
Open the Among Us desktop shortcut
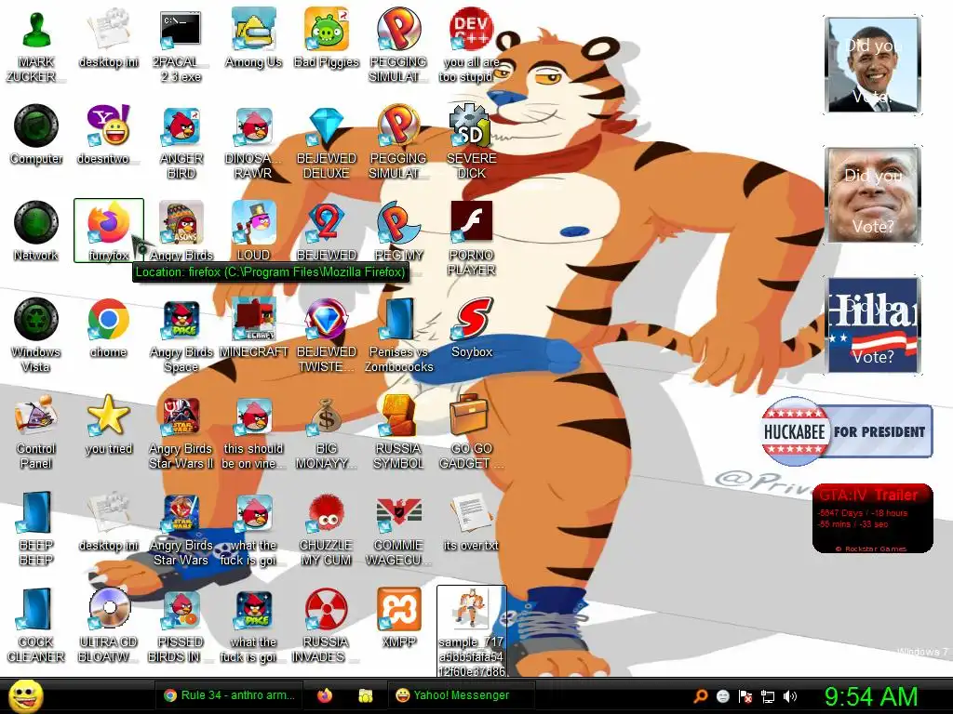[253, 29]
